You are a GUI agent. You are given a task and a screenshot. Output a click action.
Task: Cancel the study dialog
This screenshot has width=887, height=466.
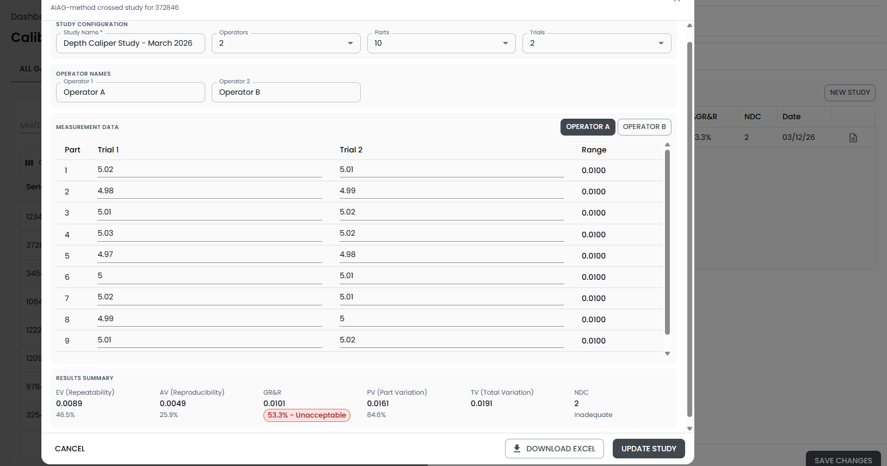point(70,449)
